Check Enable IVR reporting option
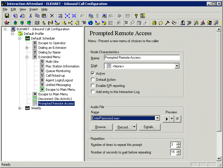 pyautogui.click(x=93, y=86)
